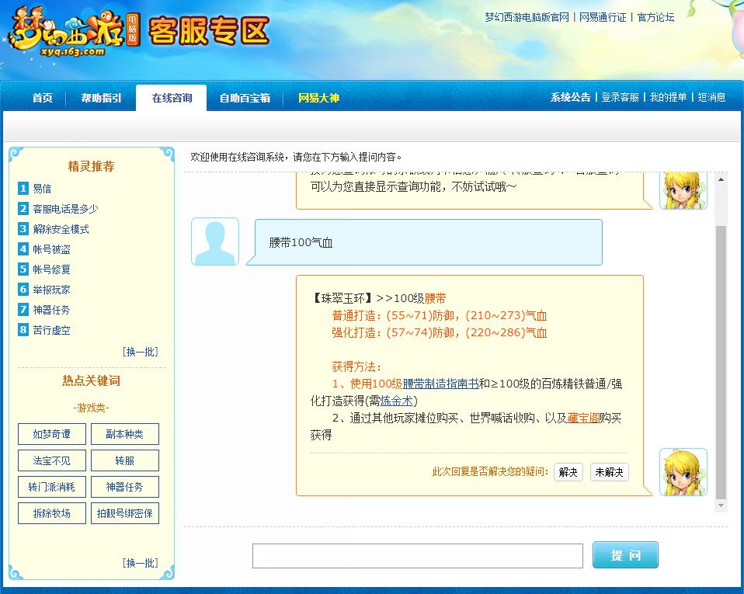Click the chat vertical scrollbar thumb

721,361
